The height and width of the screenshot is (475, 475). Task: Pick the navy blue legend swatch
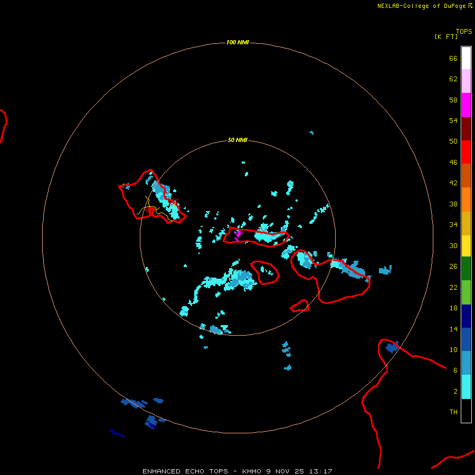point(466,316)
